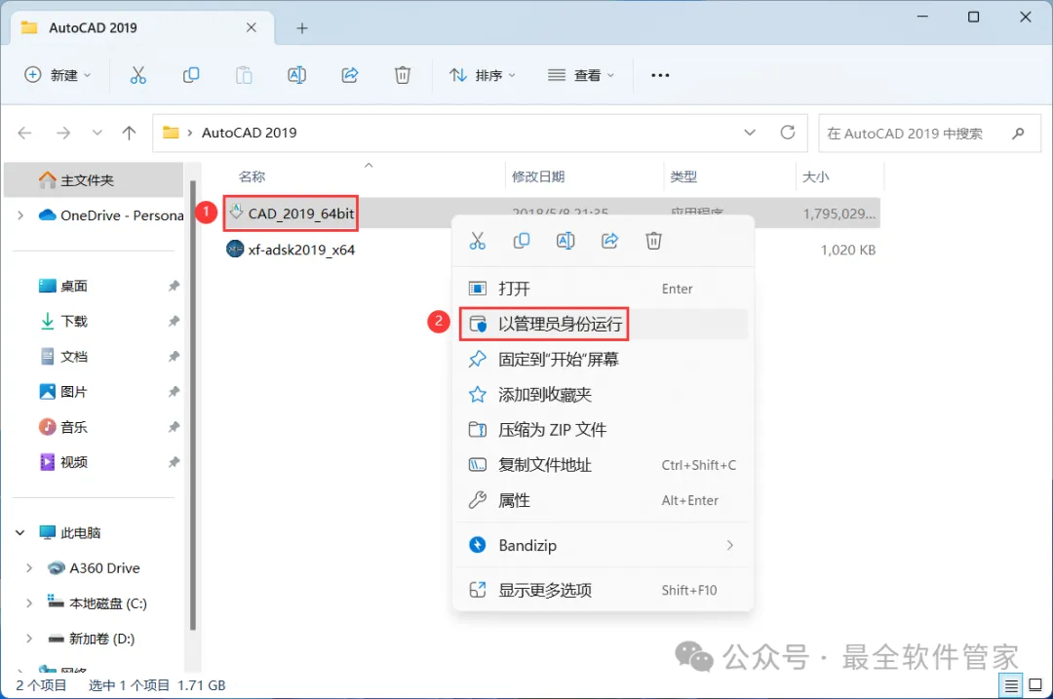Click the Share icon in the context menu
This screenshot has height=699, width=1053.
tap(609, 241)
